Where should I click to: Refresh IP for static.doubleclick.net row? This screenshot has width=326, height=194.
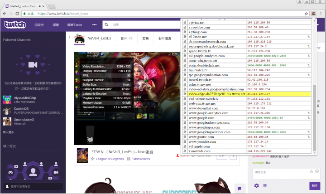tap(309, 65)
